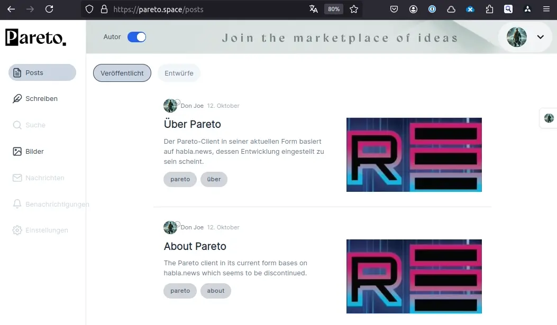Click the Pareto logo
557x325 pixels.
pos(35,37)
